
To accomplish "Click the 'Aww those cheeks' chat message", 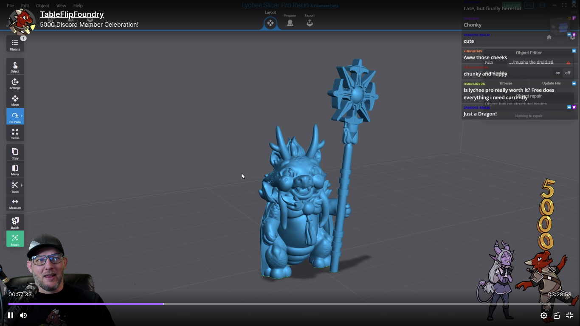I will [x=485, y=57].
